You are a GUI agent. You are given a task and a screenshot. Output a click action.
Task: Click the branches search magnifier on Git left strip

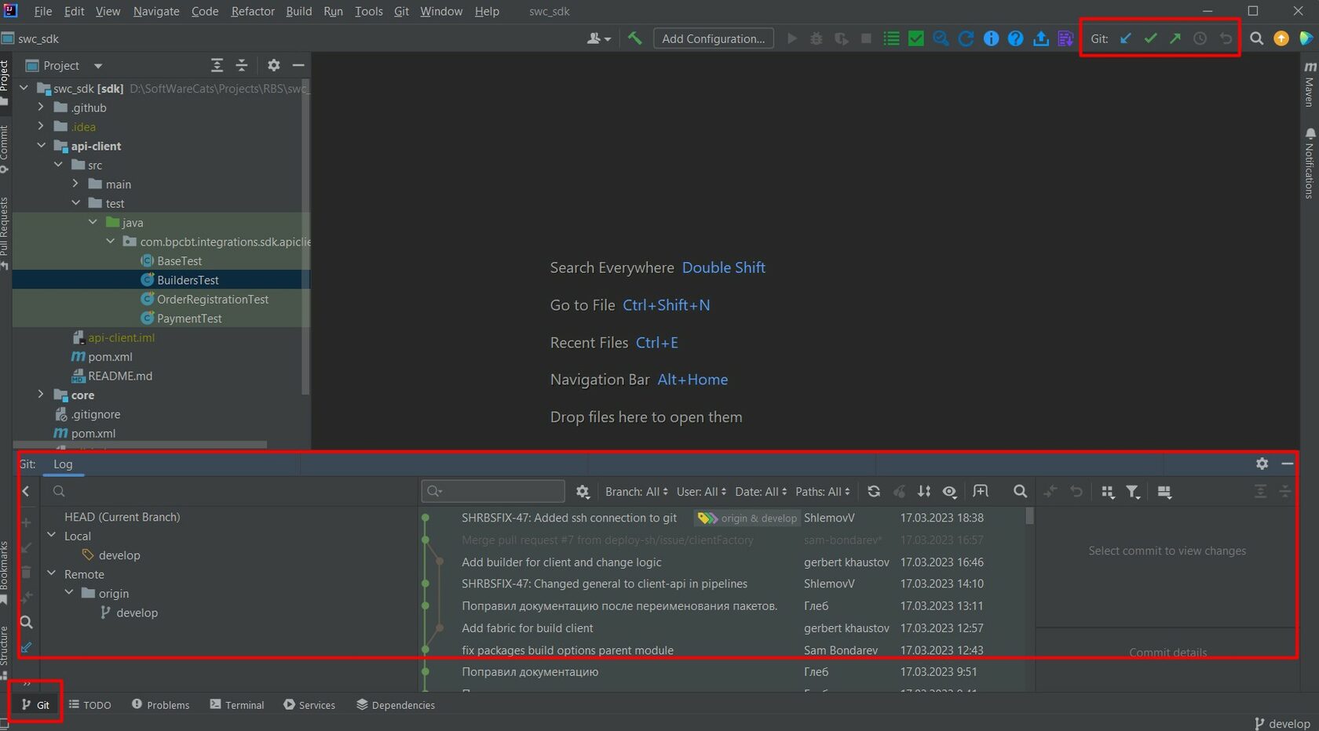(x=26, y=623)
